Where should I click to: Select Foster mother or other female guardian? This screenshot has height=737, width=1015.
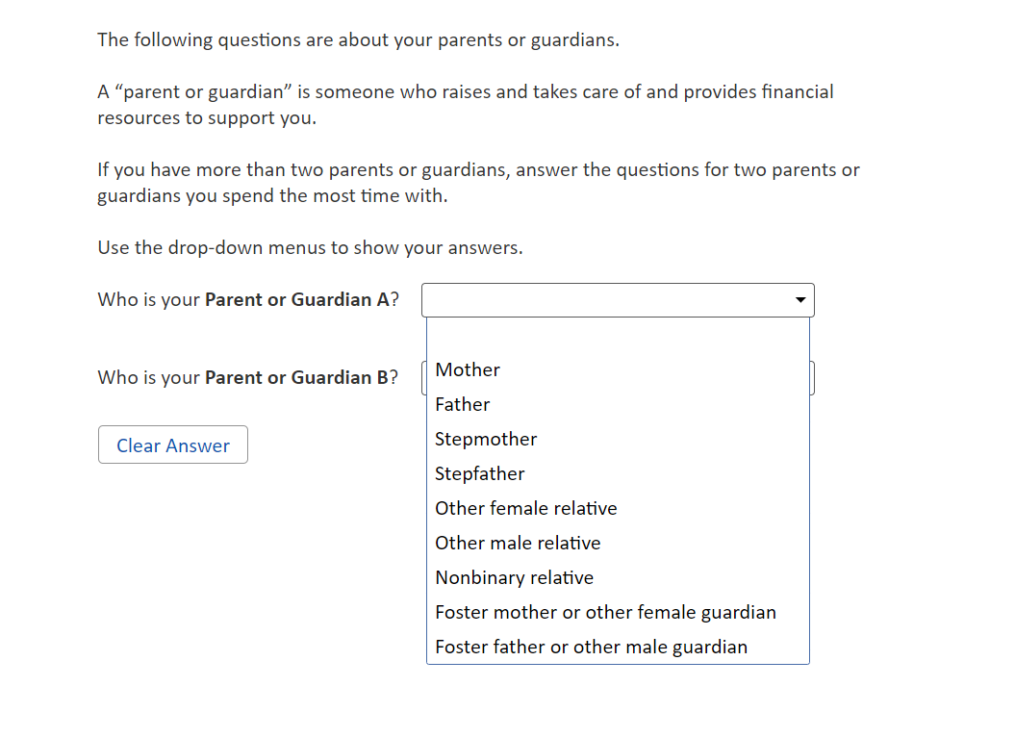click(x=605, y=612)
